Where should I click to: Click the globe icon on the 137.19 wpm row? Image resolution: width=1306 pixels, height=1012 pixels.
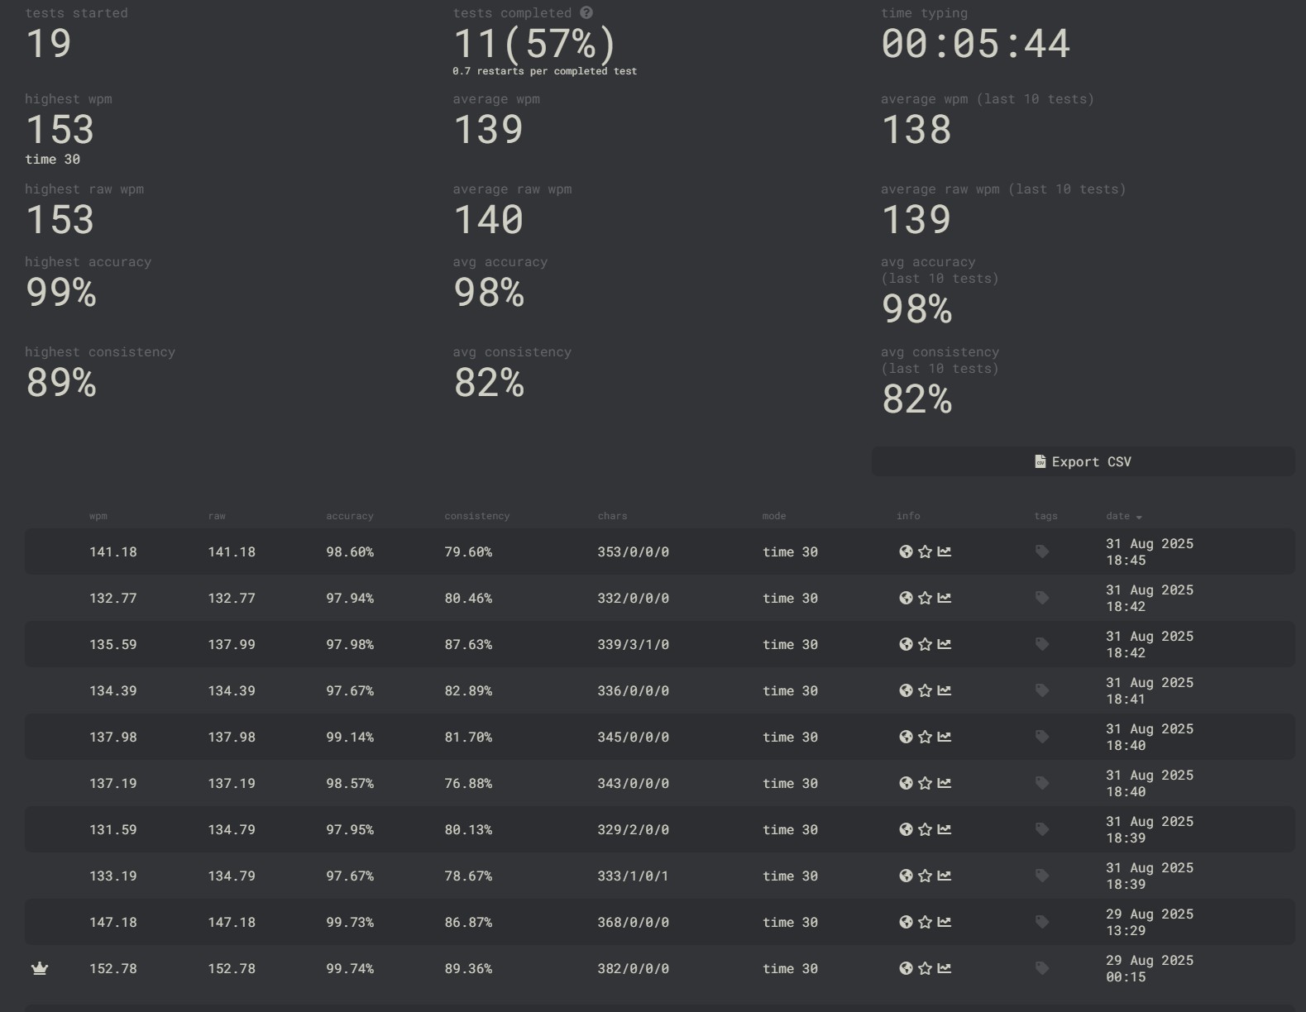[906, 783]
